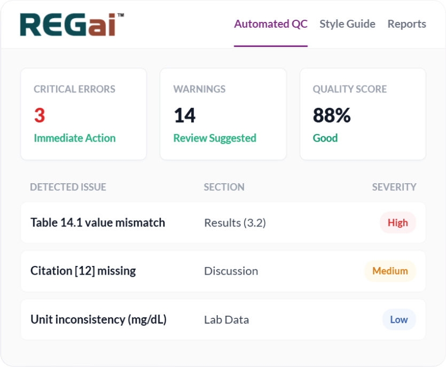Open the Critical Errors card
This screenshot has width=446, height=367.
[x=83, y=113]
